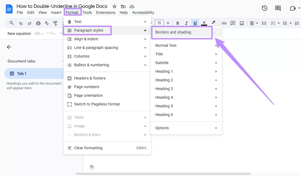
Task: Open the alignment dropdown arrow
Action: click(x=256, y=23)
